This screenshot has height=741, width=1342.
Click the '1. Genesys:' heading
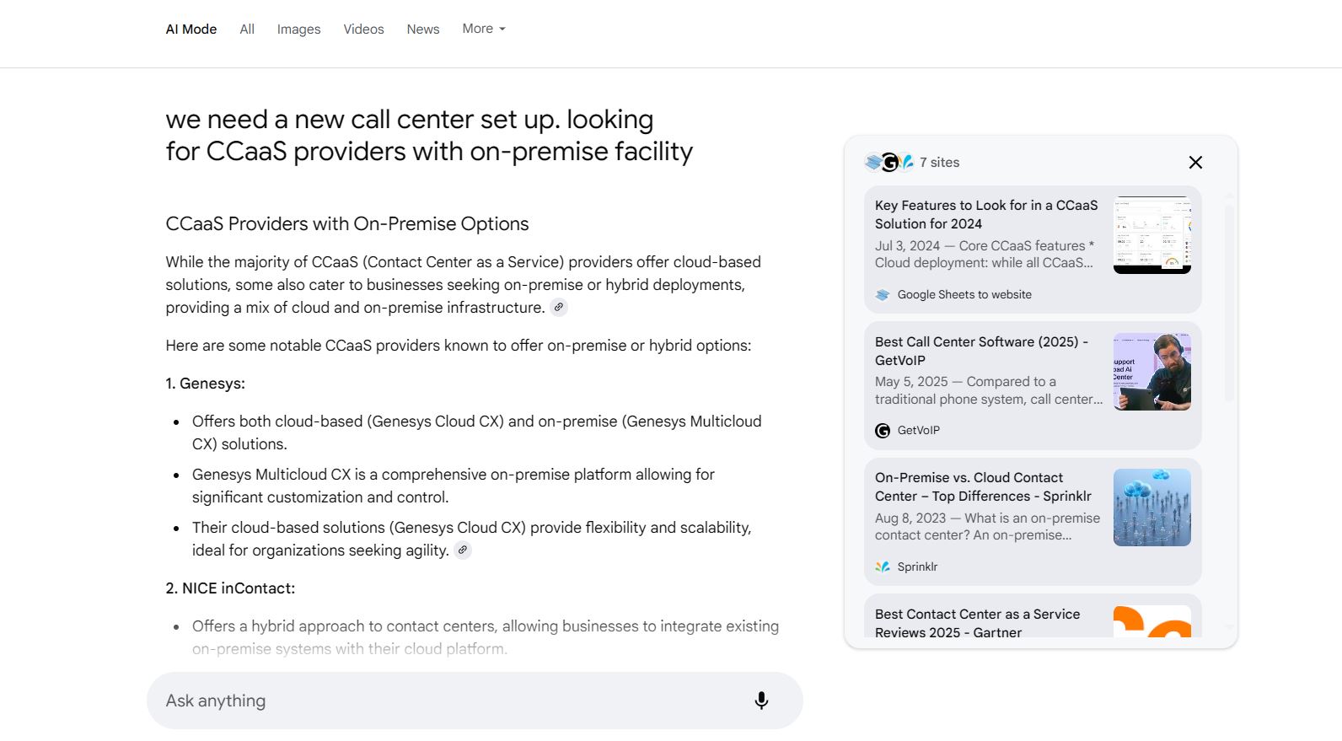pyautogui.click(x=205, y=384)
